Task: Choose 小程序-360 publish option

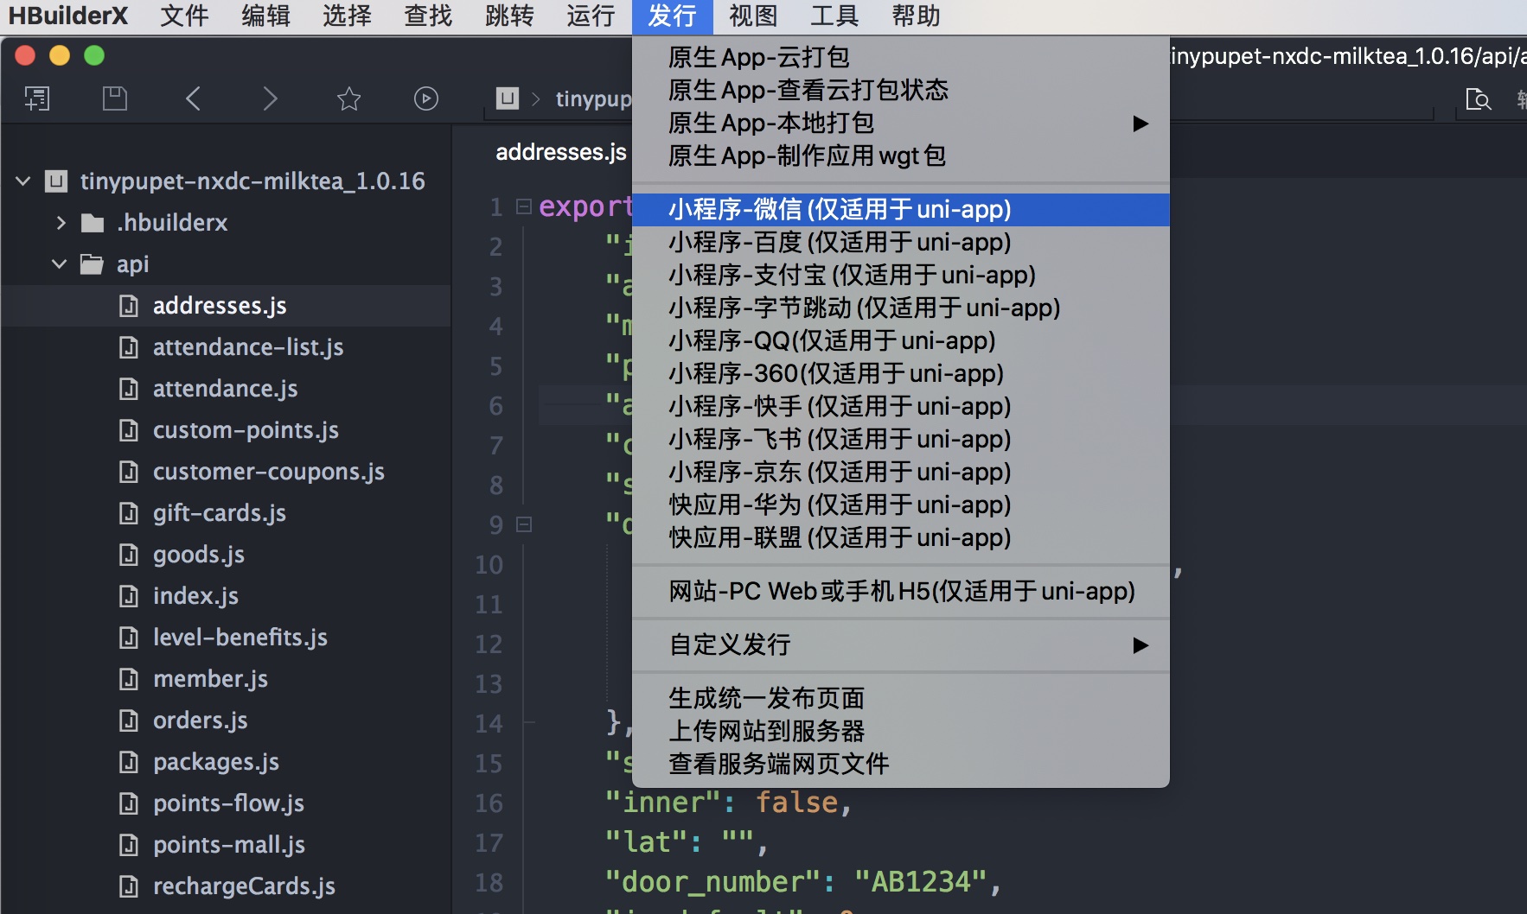Action: (x=901, y=374)
